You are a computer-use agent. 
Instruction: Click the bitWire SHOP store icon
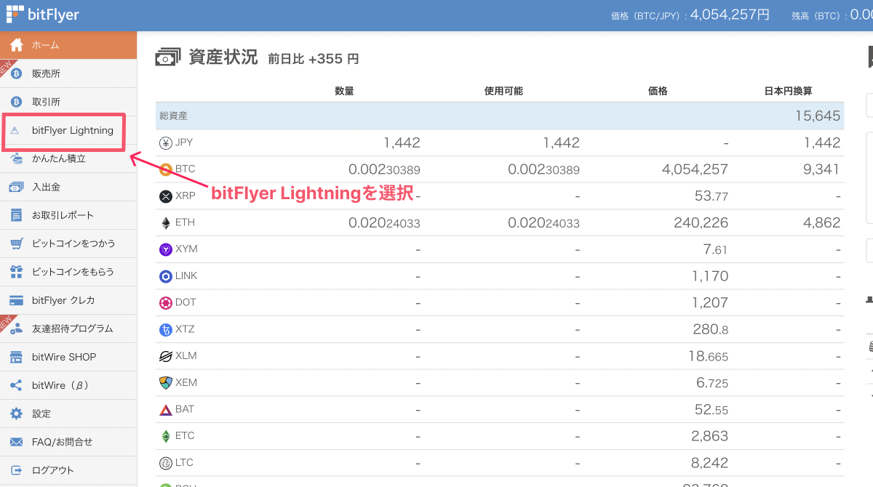(x=16, y=357)
